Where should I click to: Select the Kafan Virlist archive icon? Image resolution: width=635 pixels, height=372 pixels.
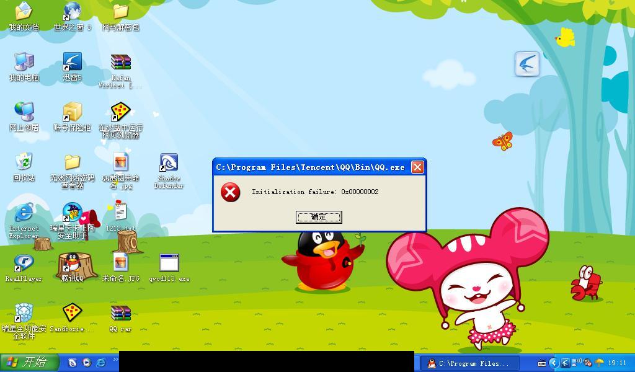121,71
